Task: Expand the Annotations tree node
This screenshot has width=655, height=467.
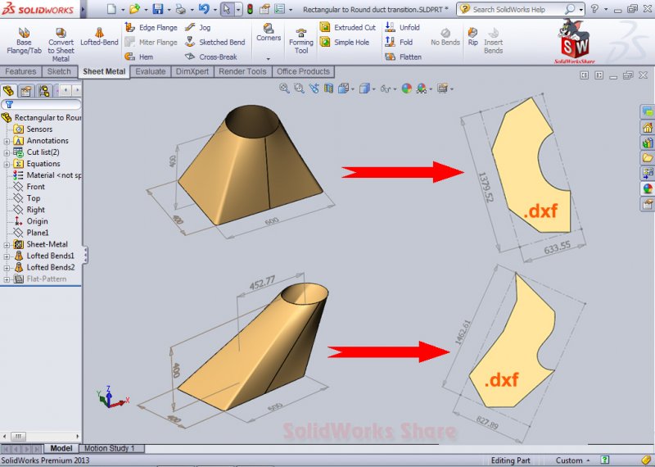Action: pos(7,141)
